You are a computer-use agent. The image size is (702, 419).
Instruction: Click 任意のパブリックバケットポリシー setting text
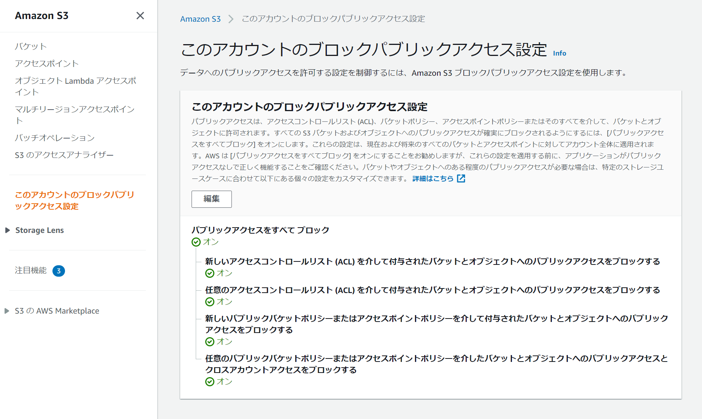point(437,364)
